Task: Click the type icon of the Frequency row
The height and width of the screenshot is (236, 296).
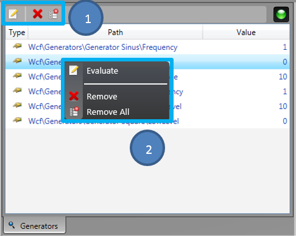Action: (18, 46)
